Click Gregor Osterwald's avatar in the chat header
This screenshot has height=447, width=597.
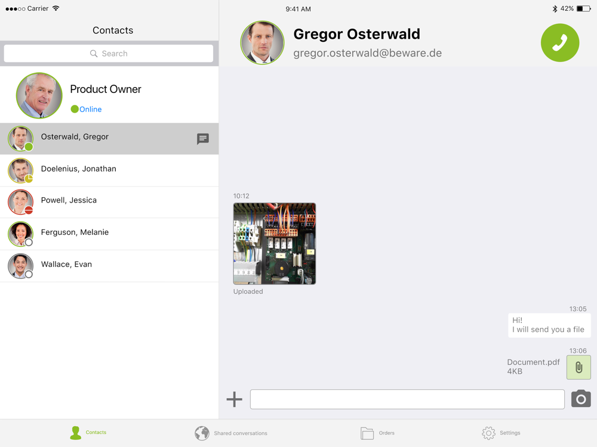[x=262, y=42]
